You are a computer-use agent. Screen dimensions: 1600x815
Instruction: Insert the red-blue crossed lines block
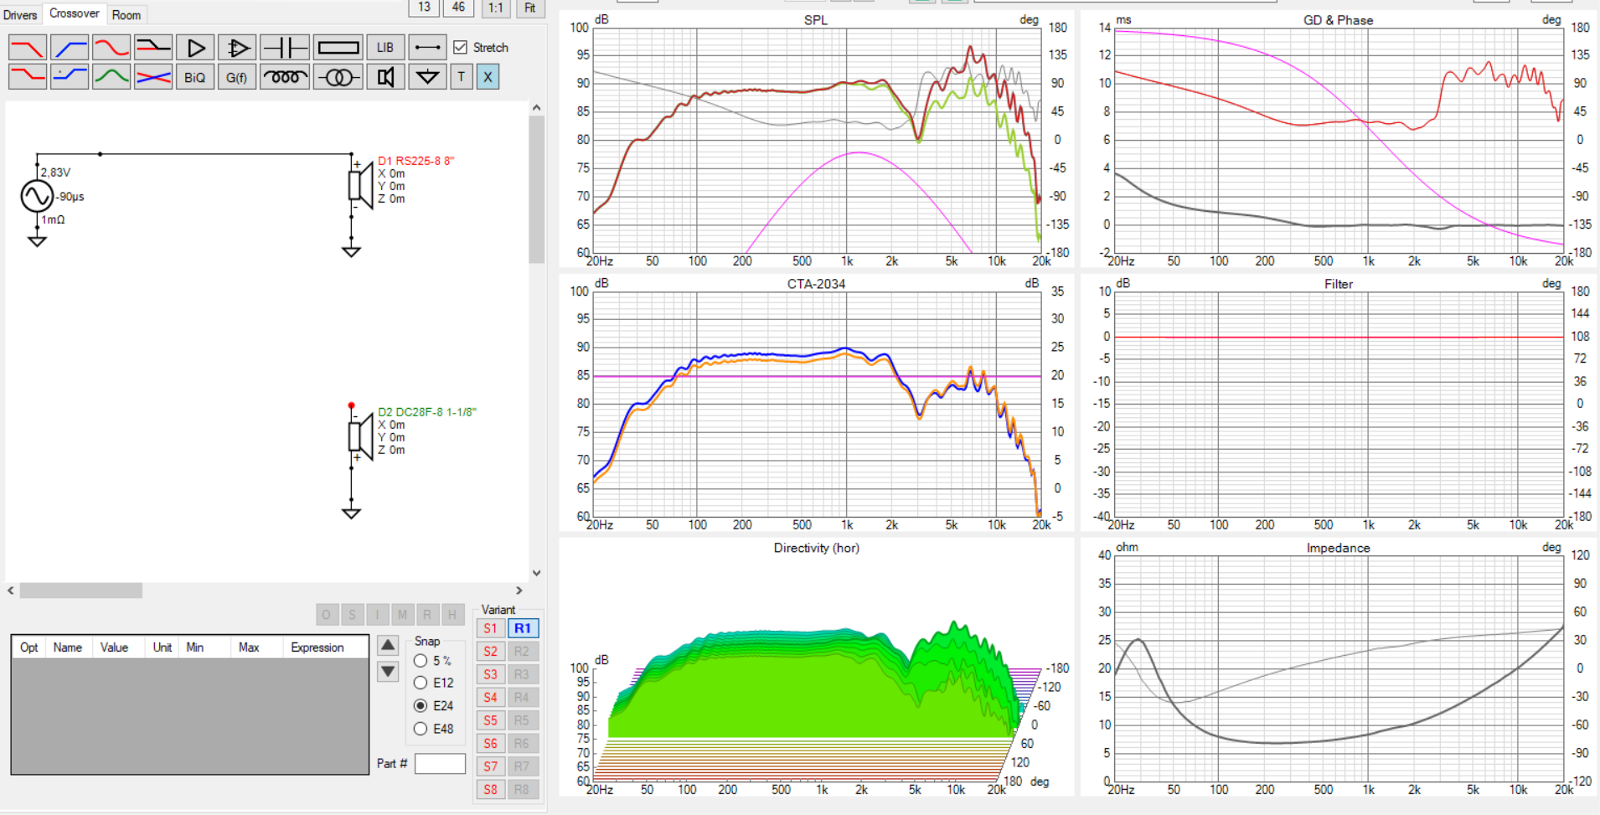tap(153, 77)
